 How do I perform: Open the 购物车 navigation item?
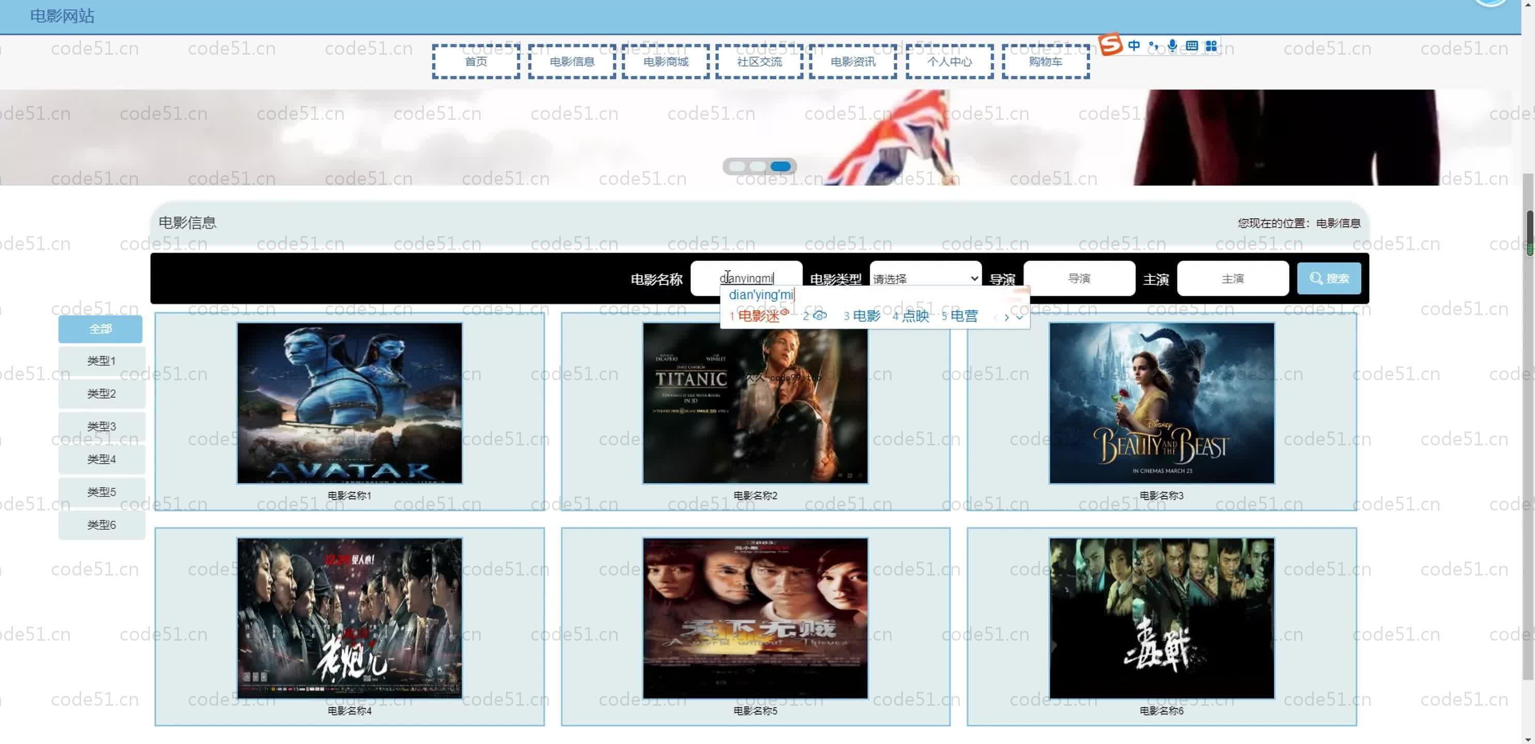(x=1045, y=61)
